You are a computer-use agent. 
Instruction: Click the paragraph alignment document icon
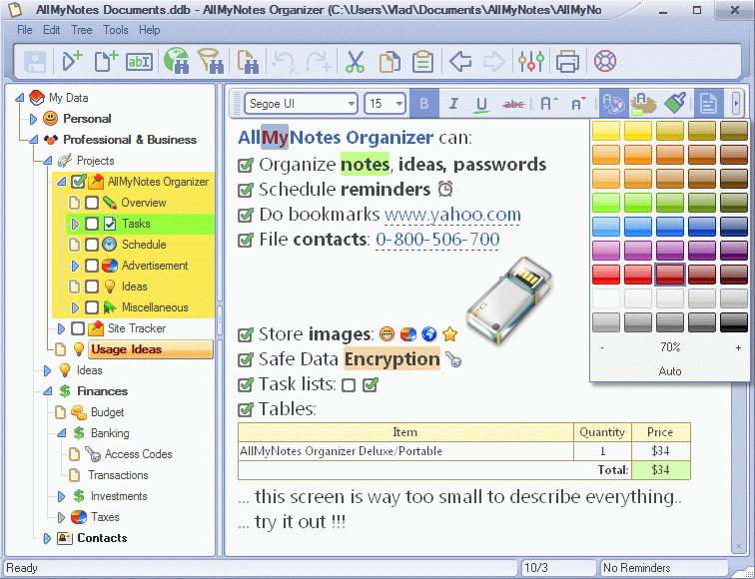click(x=708, y=104)
